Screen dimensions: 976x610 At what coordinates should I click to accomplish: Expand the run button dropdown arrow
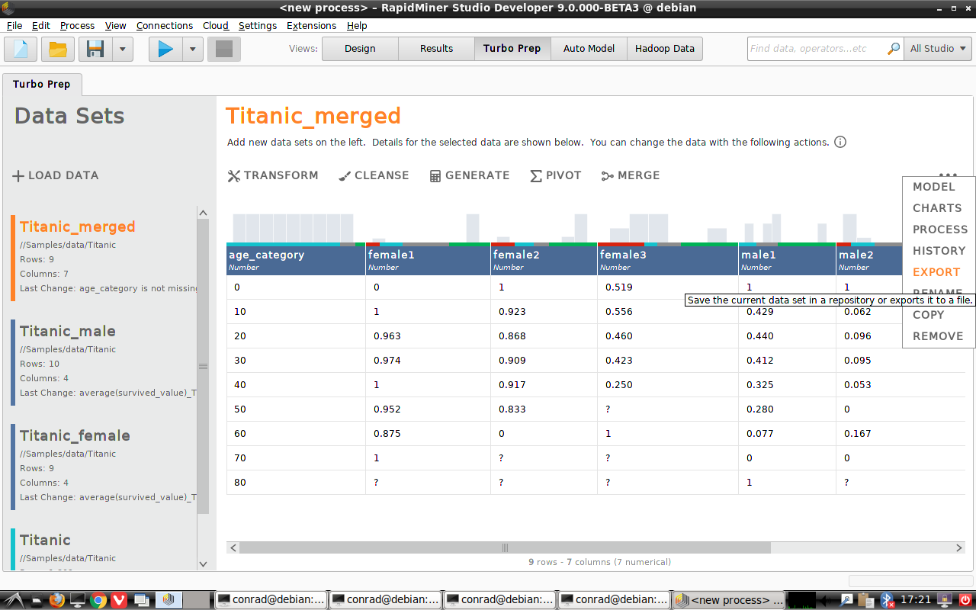192,48
